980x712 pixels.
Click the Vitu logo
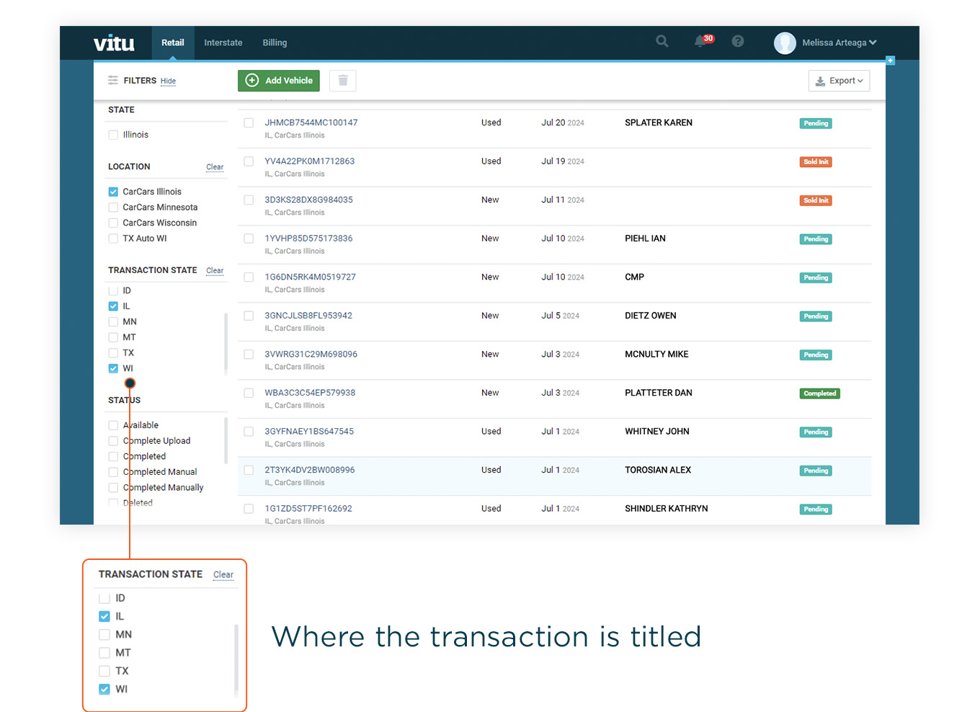point(114,43)
